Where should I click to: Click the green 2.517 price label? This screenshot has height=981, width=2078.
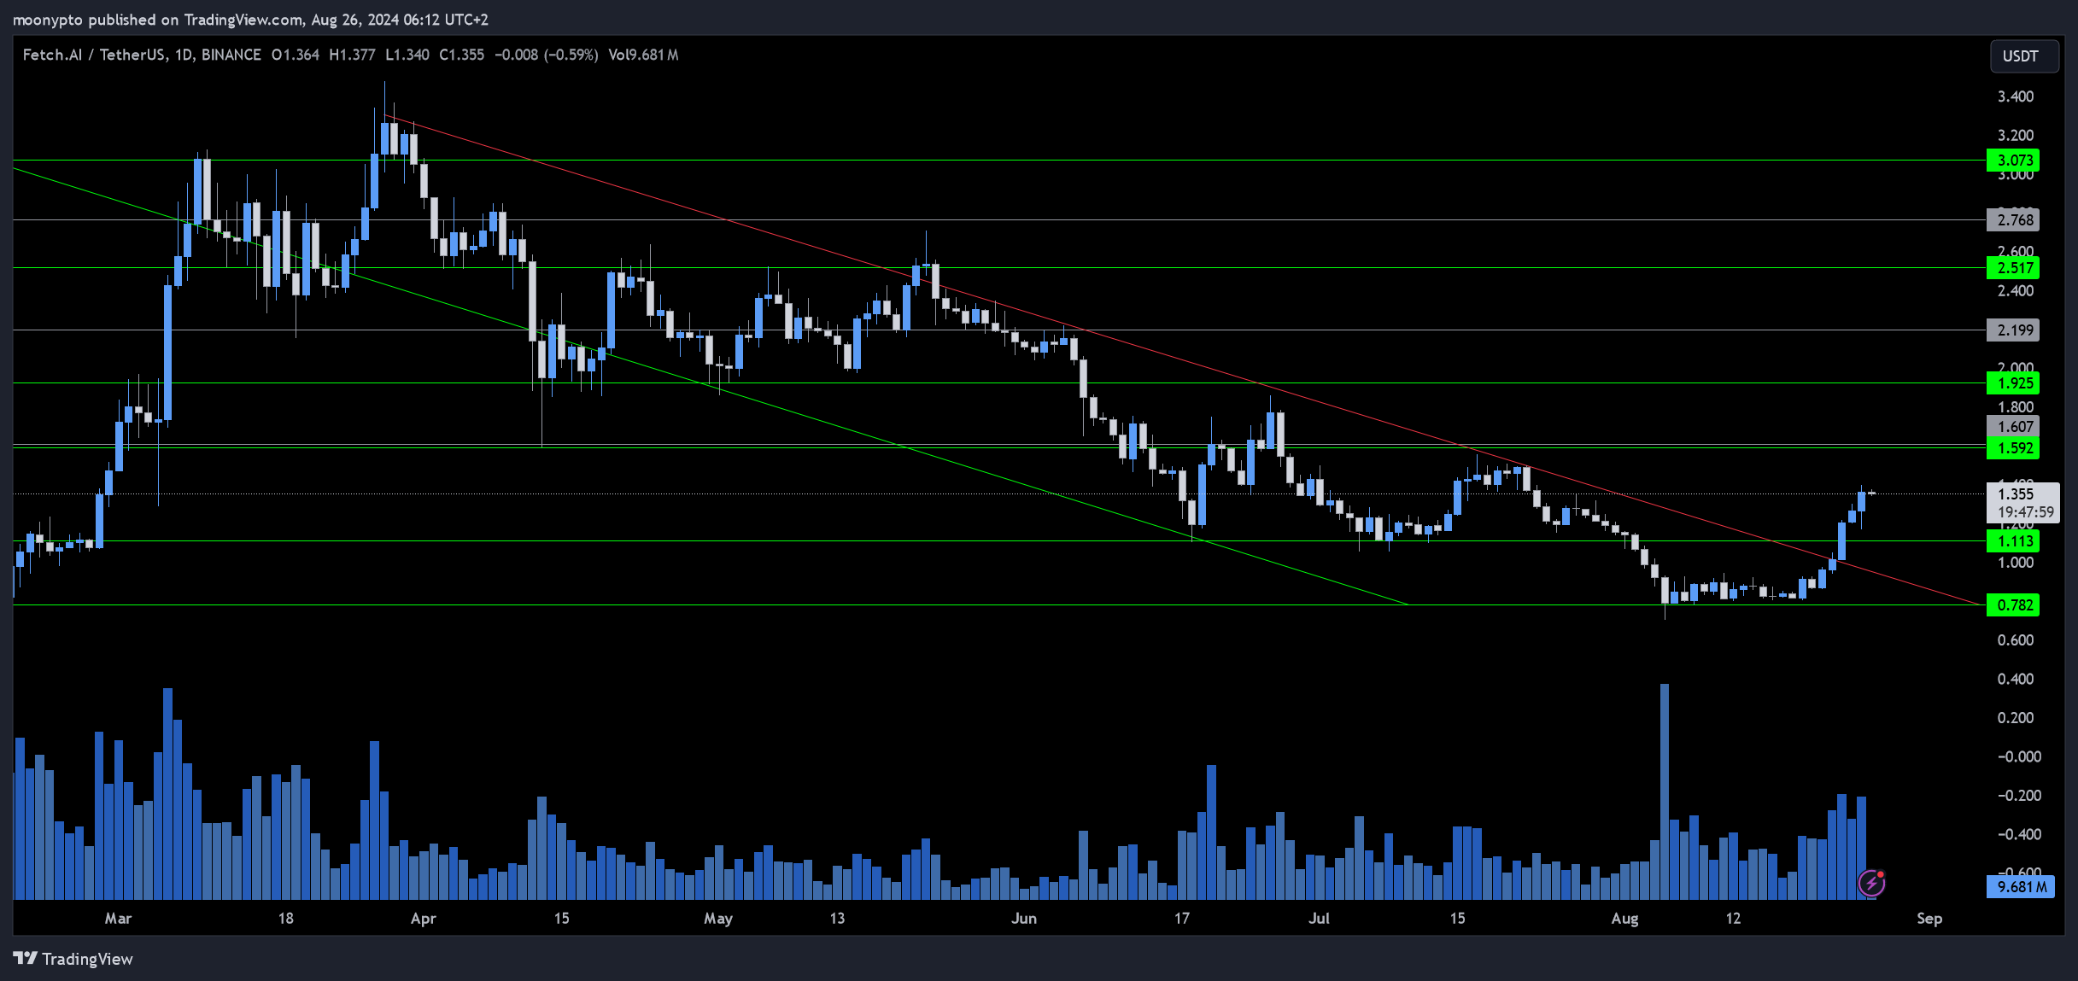(2013, 268)
